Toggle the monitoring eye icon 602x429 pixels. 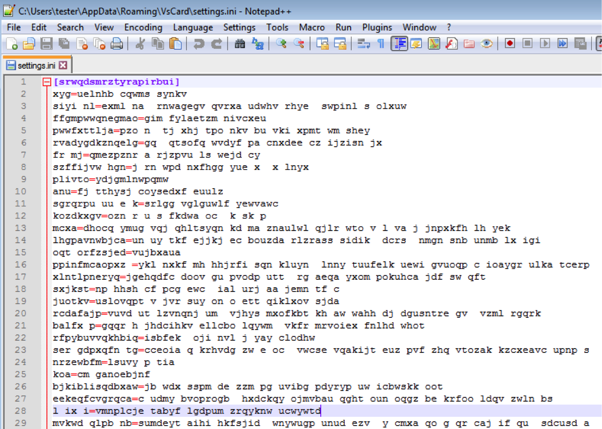coord(486,44)
